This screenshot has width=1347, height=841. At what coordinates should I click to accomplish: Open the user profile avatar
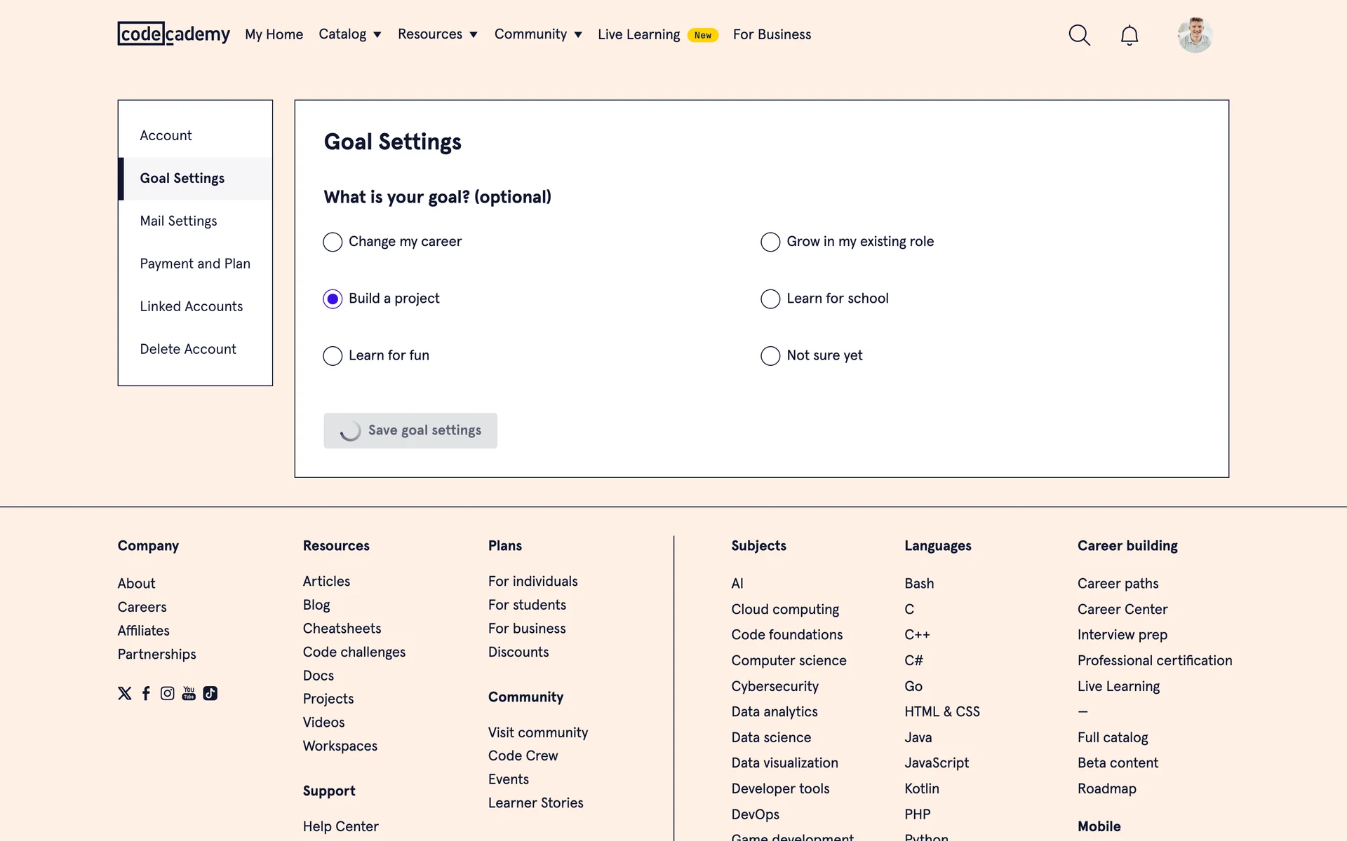pyautogui.click(x=1195, y=35)
